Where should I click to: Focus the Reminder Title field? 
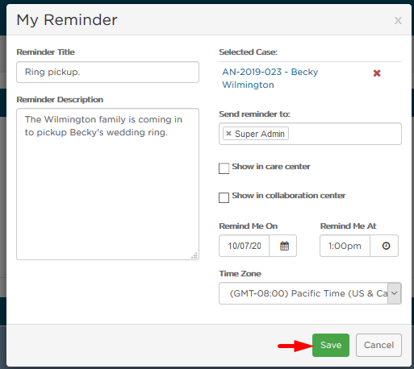[107, 72]
